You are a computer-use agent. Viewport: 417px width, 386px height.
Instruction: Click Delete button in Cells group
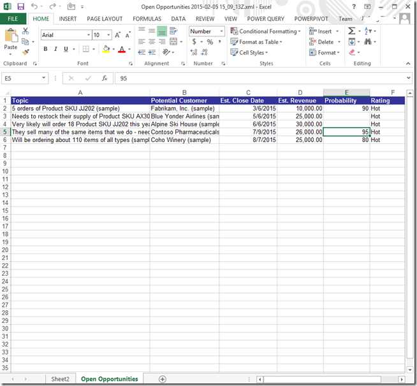[325, 42]
